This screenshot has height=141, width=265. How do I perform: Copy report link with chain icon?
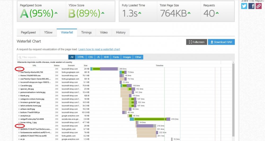coord(259,6)
